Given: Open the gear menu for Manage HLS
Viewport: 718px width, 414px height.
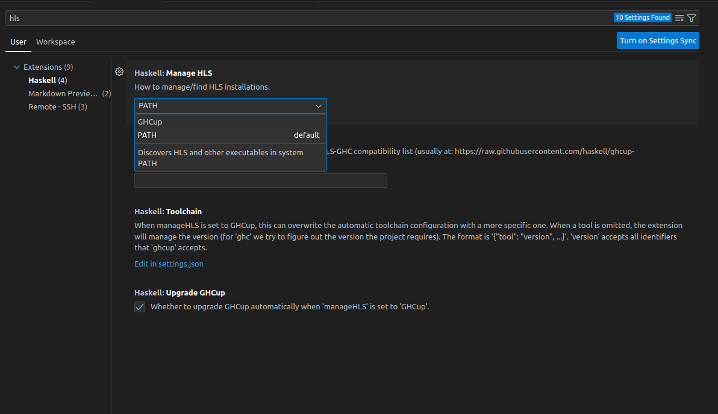Looking at the screenshot, I should pos(119,72).
